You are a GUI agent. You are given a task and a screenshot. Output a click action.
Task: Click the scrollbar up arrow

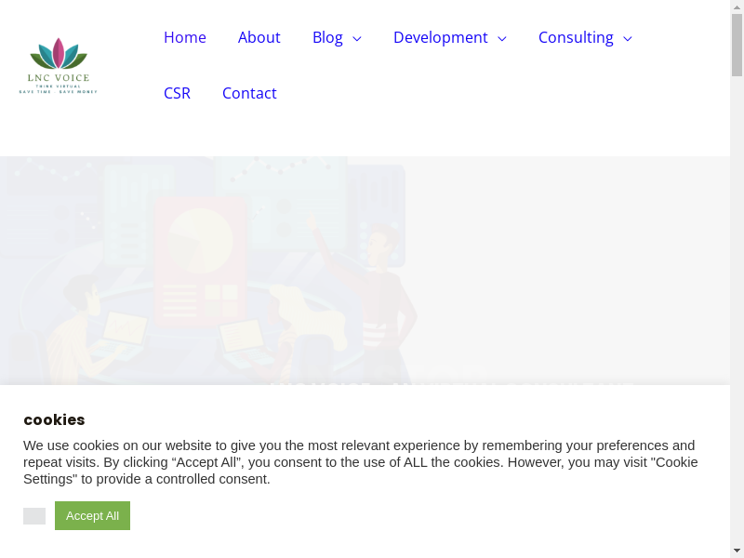coord(737,7)
